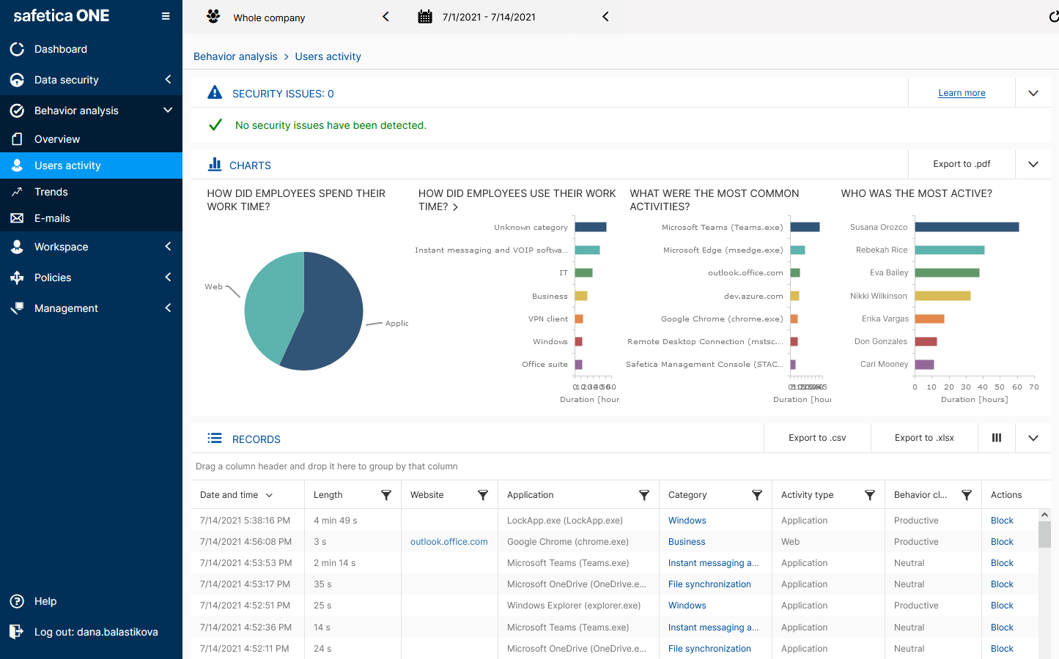Image resolution: width=1059 pixels, height=659 pixels.
Task: Open the work time chart details arrow
Action: 455,207
